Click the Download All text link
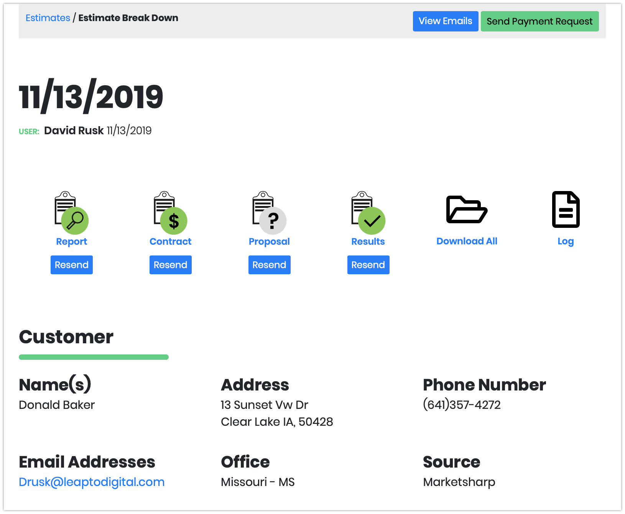 (467, 241)
